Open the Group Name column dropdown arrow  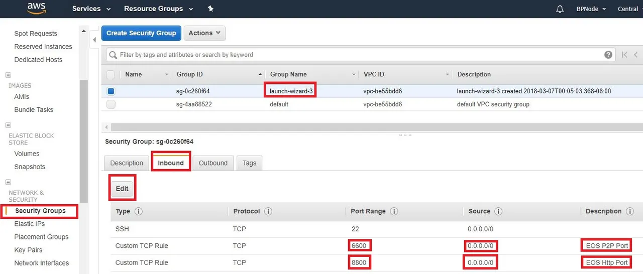[354, 75]
